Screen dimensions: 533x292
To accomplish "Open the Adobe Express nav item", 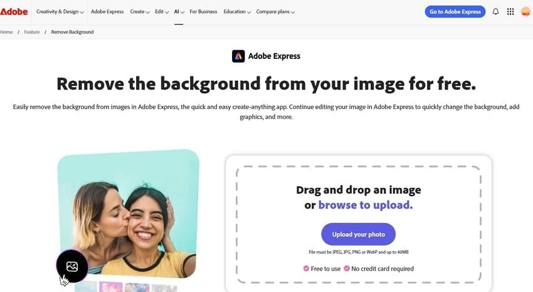I will pos(107,11).
